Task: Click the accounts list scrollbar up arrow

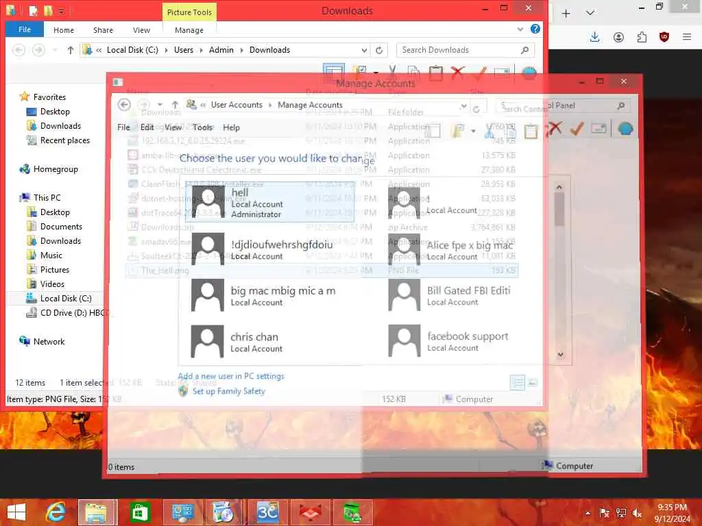Action: [559, 187]
